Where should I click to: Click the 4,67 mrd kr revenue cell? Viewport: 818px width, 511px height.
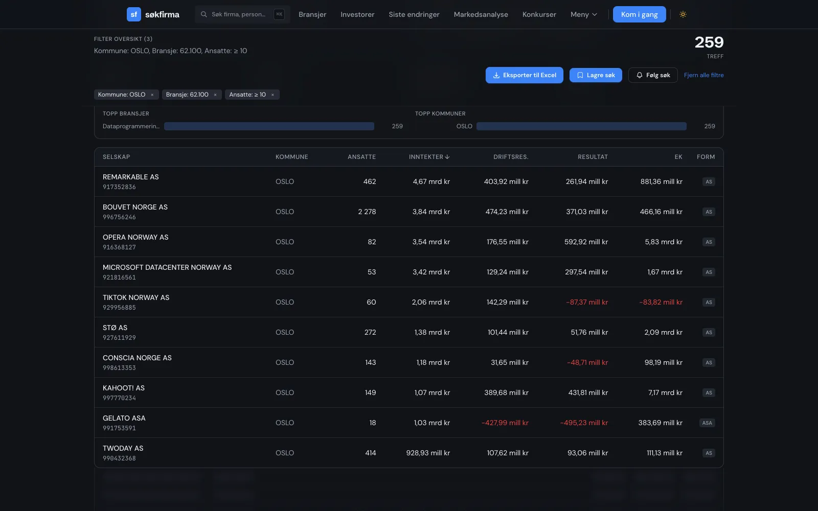tap(431, 181)
